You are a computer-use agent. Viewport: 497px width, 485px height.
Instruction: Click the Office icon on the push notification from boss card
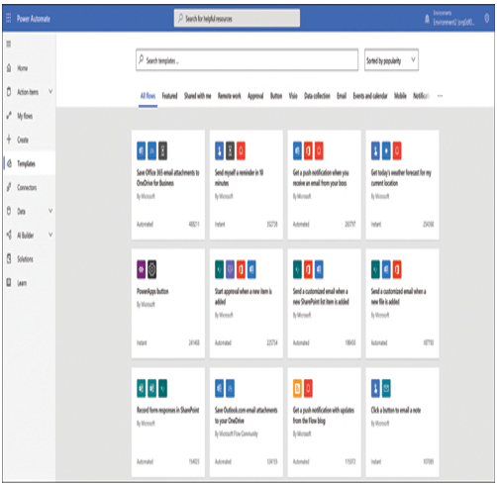pyautogui.click(x=308, y=150)
